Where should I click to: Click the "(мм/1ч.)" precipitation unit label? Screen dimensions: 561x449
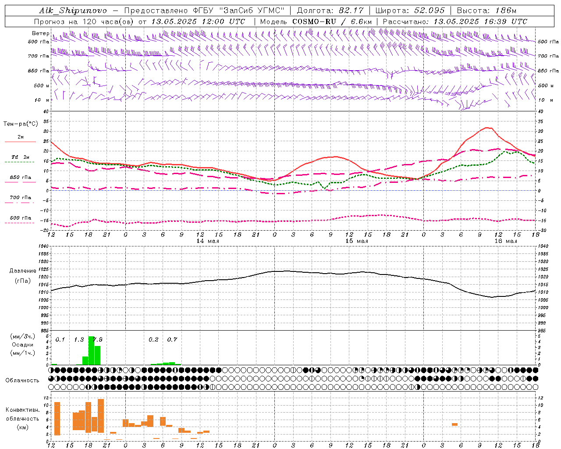(x=23, y=353)
